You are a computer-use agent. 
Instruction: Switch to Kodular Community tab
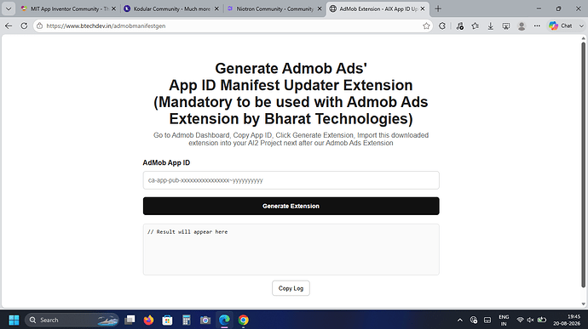[x=171, y=9]
